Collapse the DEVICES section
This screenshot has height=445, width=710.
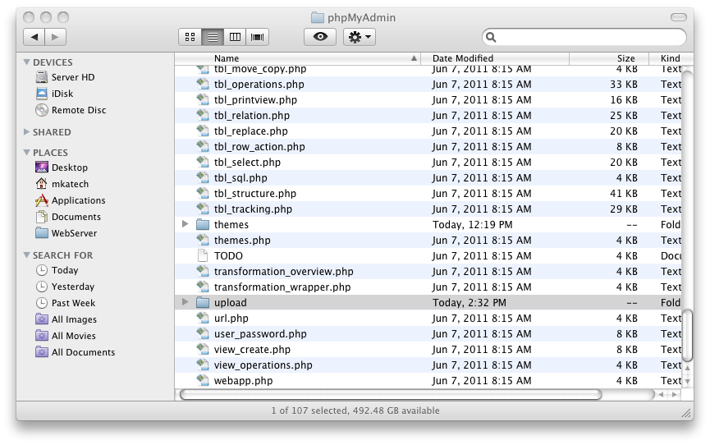(x=27, y=62)
